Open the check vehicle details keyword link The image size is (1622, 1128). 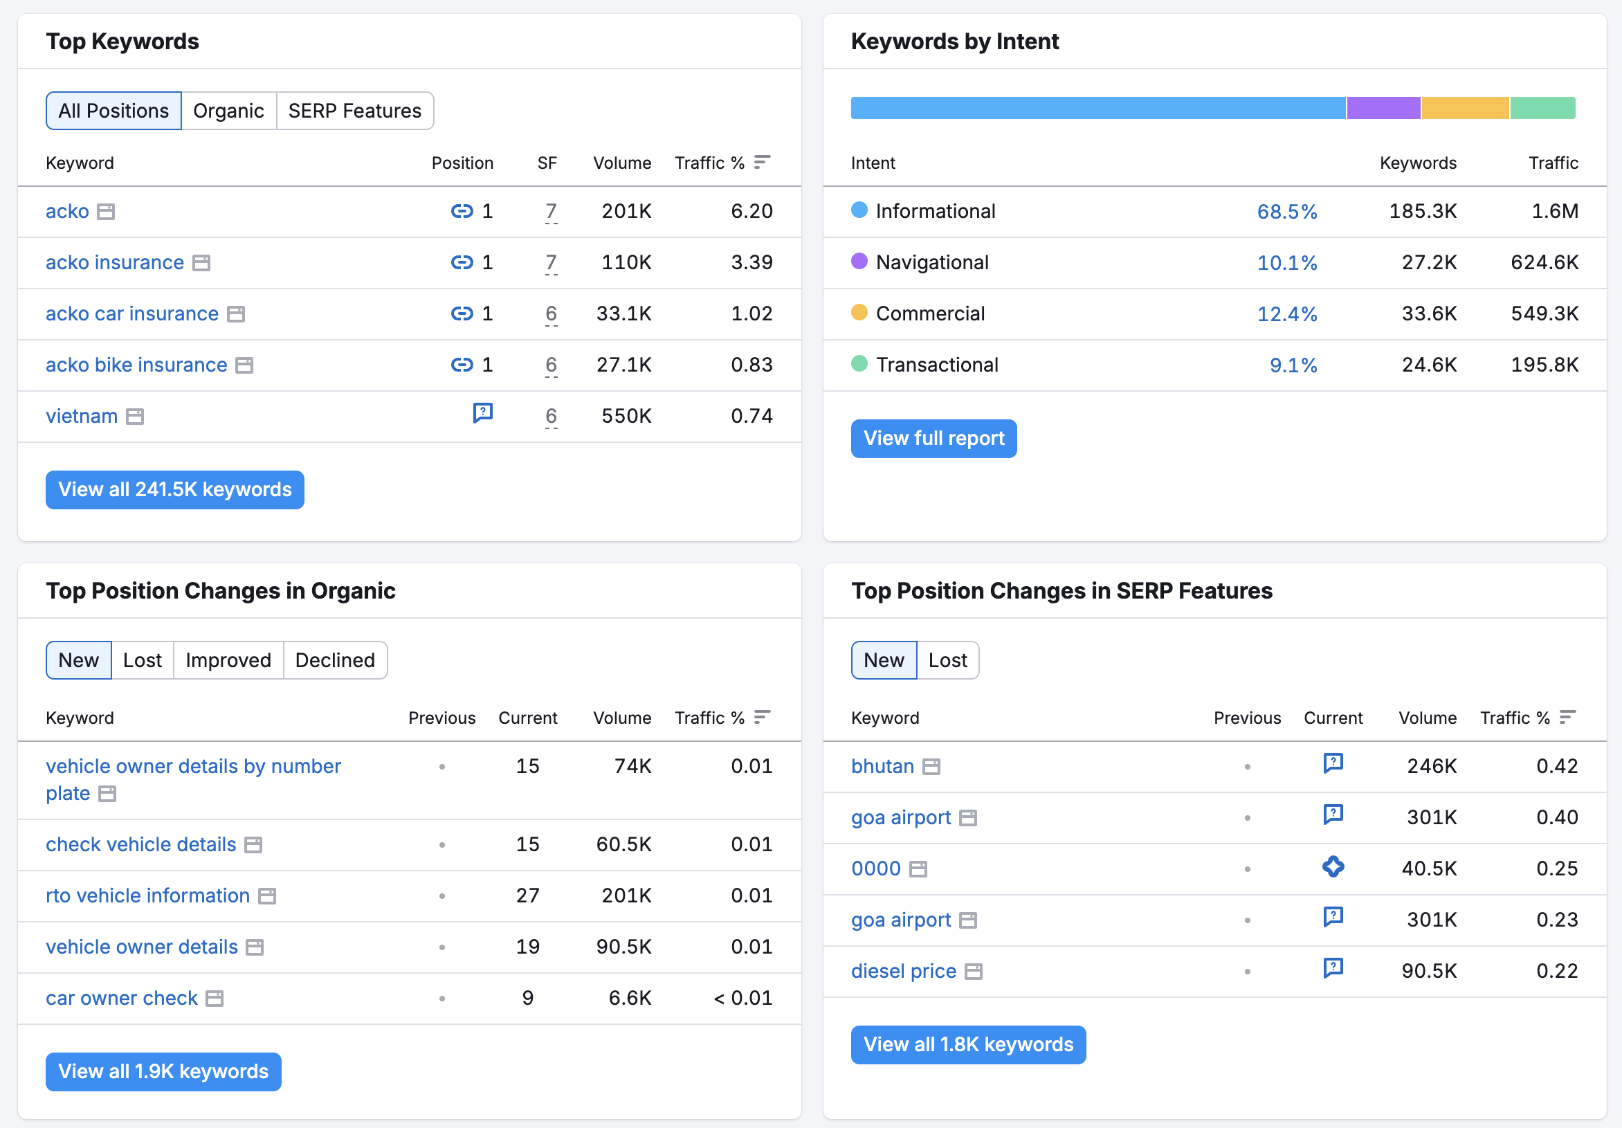140,844
